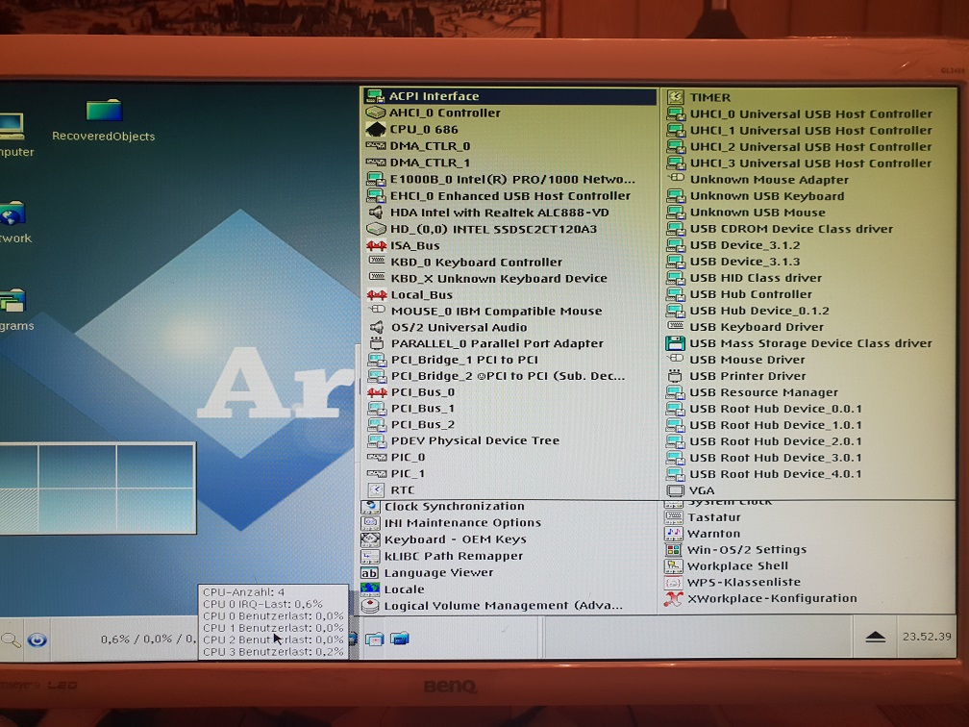Click the XWorkplace-Konfiguration icon
Image resolution: width=969 pixels, height=727 pixels.
tap(673, 598)
